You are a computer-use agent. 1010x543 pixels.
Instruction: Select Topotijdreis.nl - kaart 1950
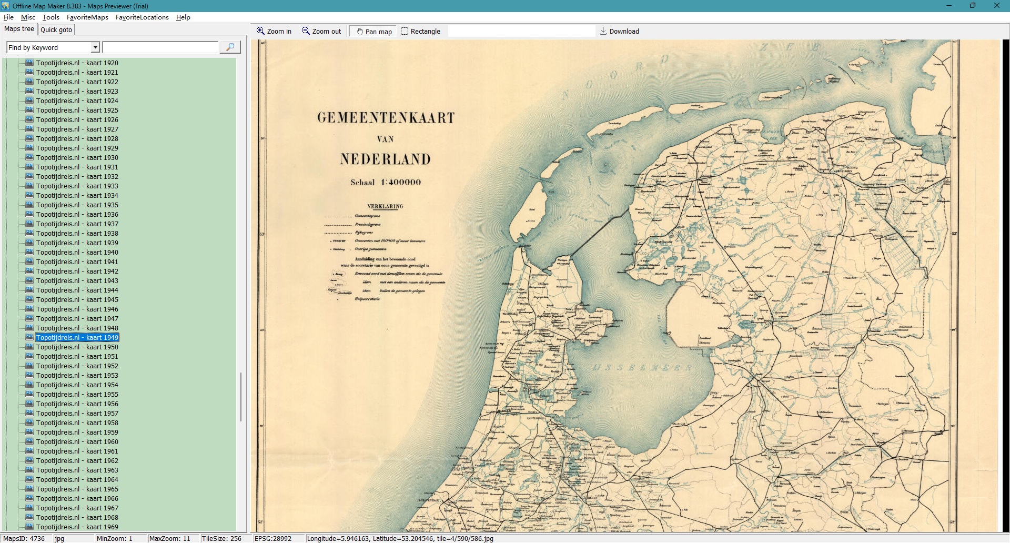pyautogui.click(x=77, y=347)
